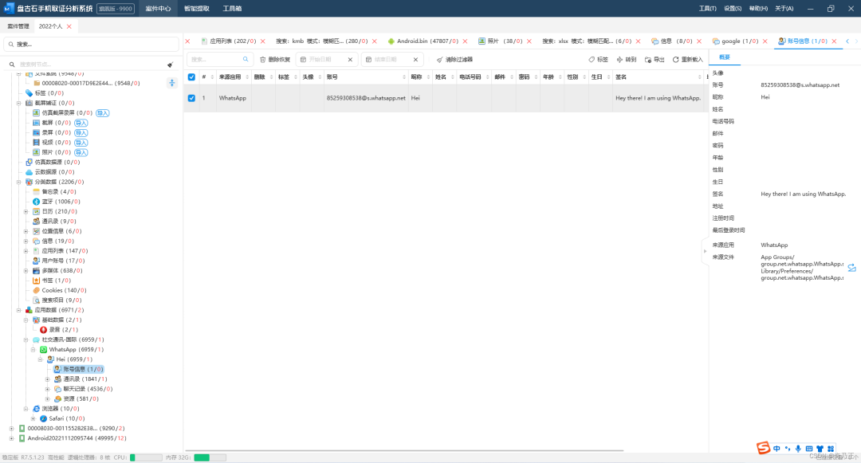Click 导入 next to 仿真截屏录屏

tap(103, 113)
